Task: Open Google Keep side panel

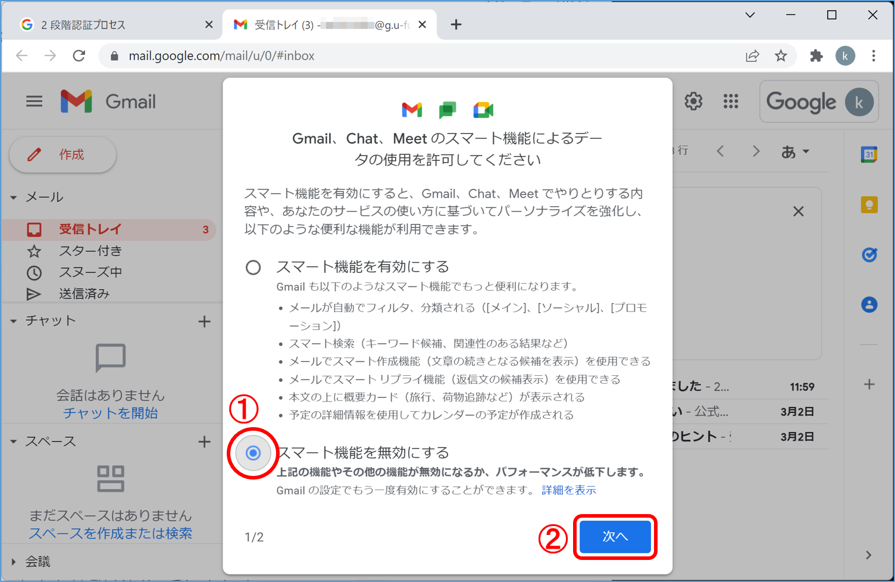Action: [x=869, y=205]
